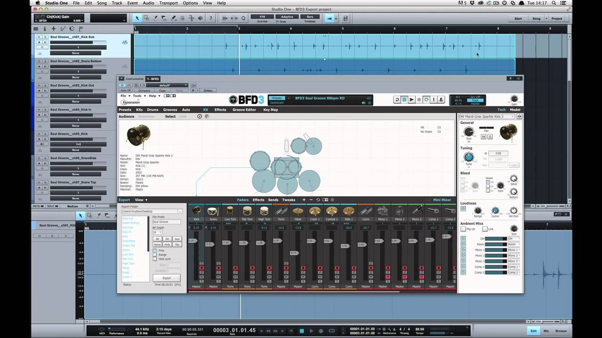Screen dimensions: 602x338
Task: Open the track inspector info icon
Action: click(x=45, y=29)
